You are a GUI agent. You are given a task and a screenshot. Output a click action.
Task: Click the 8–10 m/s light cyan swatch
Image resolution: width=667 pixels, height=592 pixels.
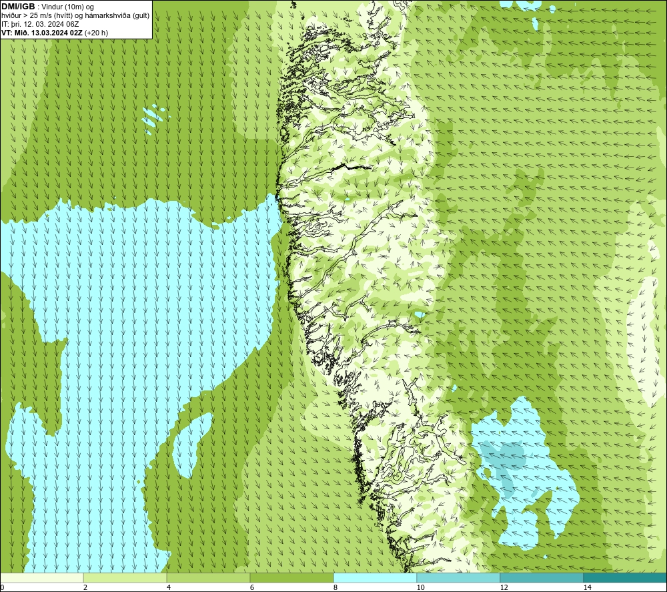pos(375,577)
